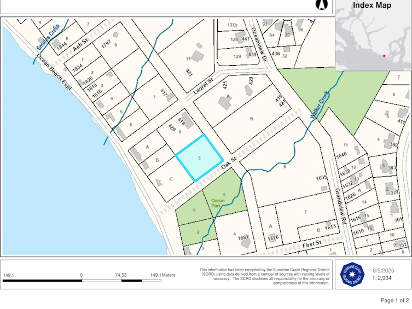Click address number 377
This screenshot has width=412, height=309.
[x=394, y=193]
